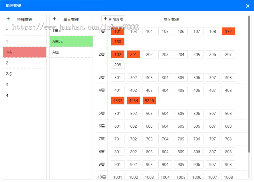Click the 新增房号 button
This screenshot has width=254, height=182.
[113, 19]
